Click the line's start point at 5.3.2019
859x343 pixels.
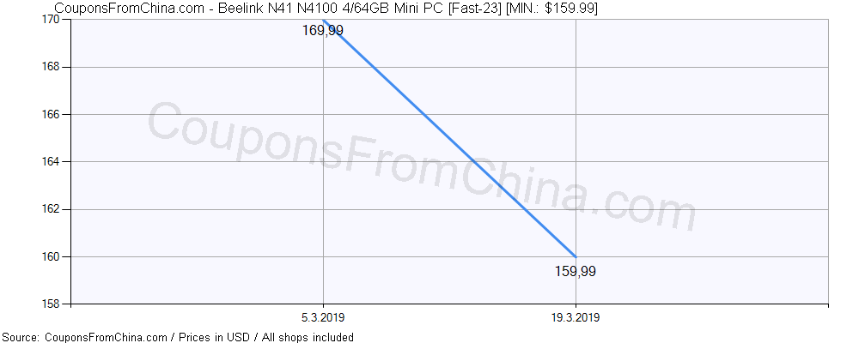[324, 21]
